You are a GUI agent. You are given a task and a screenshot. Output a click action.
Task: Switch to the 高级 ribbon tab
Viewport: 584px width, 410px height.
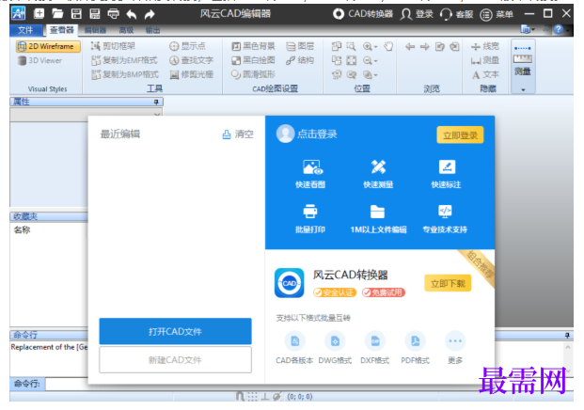click(x=126, y=30)
